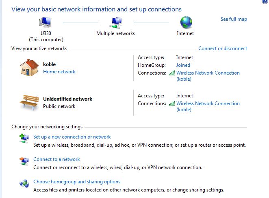Click the Unidentified network bench icon
269x198 pixels.
(29, 102)
